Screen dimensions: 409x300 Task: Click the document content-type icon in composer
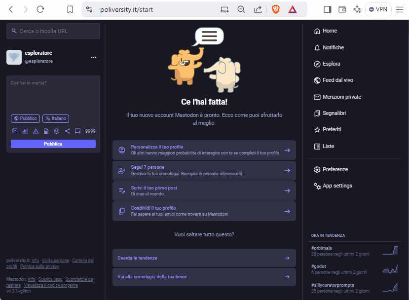[x=46, y=131]
